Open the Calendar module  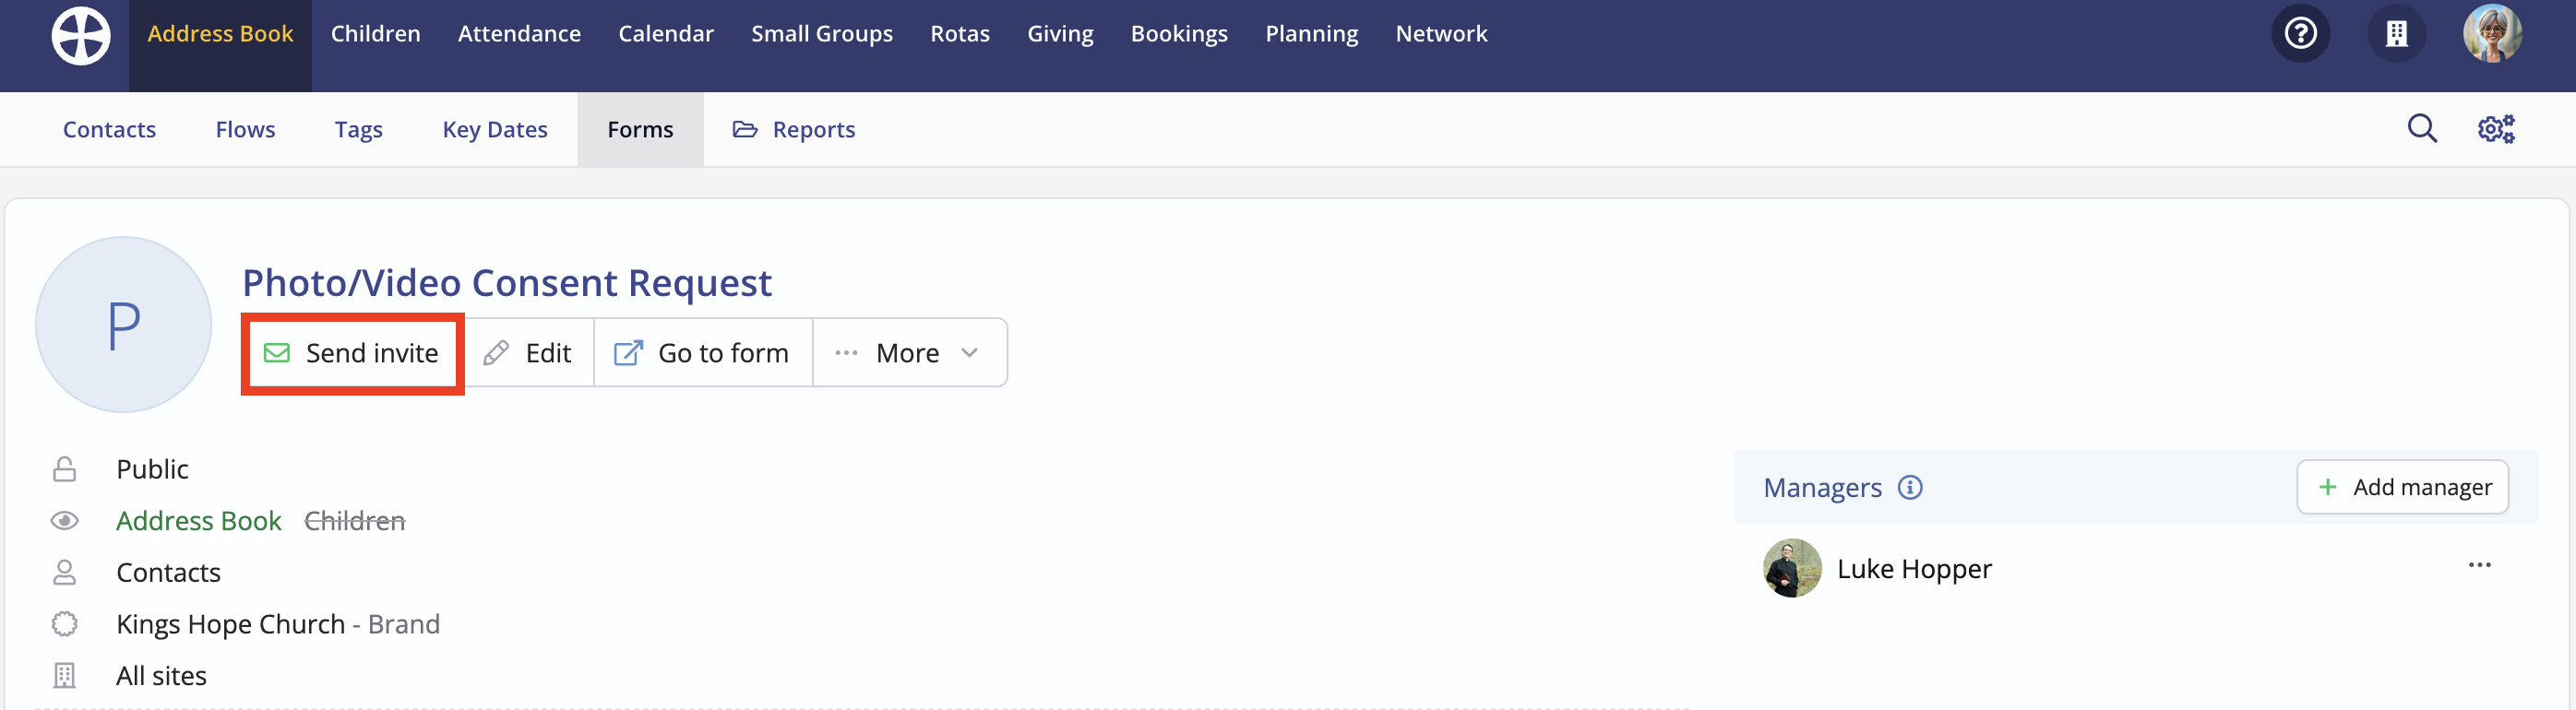(666, 34)
